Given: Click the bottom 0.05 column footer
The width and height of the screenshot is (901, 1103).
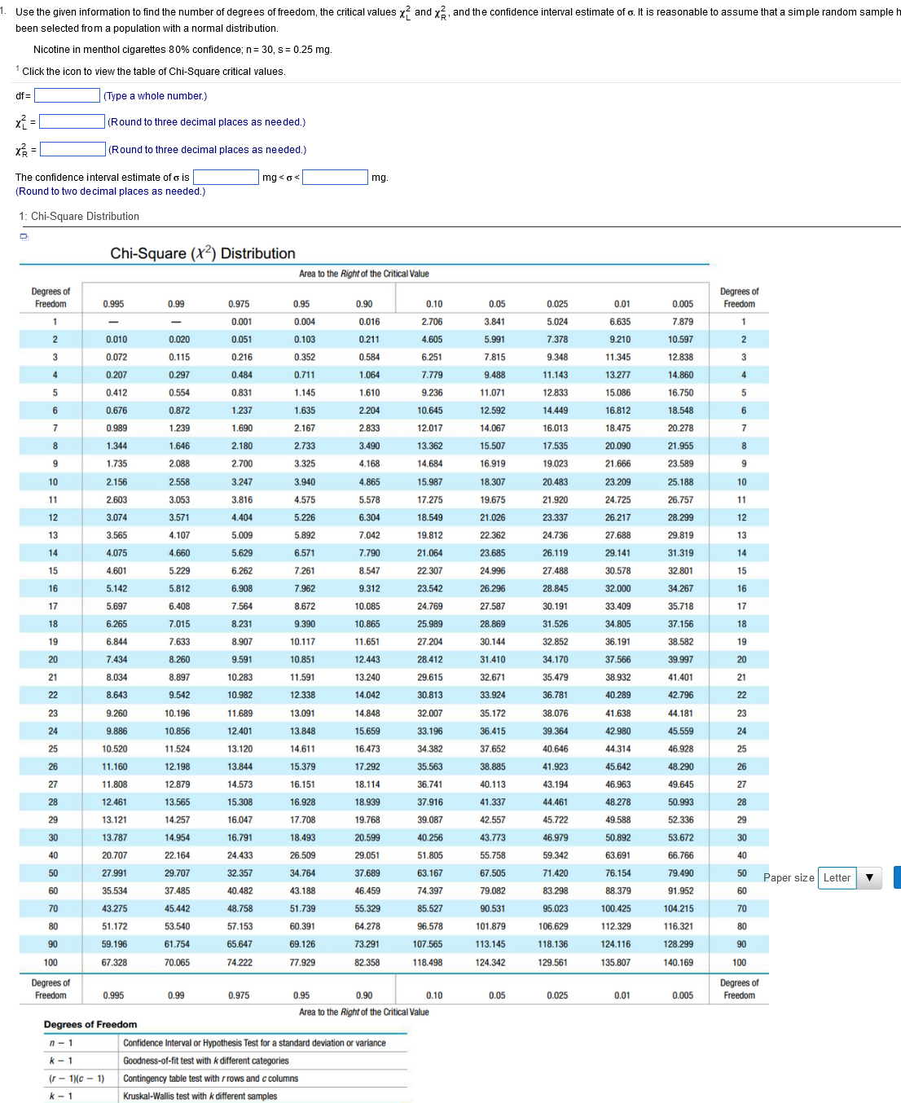Looking at the screenshot, I should (x=497, y=995).
